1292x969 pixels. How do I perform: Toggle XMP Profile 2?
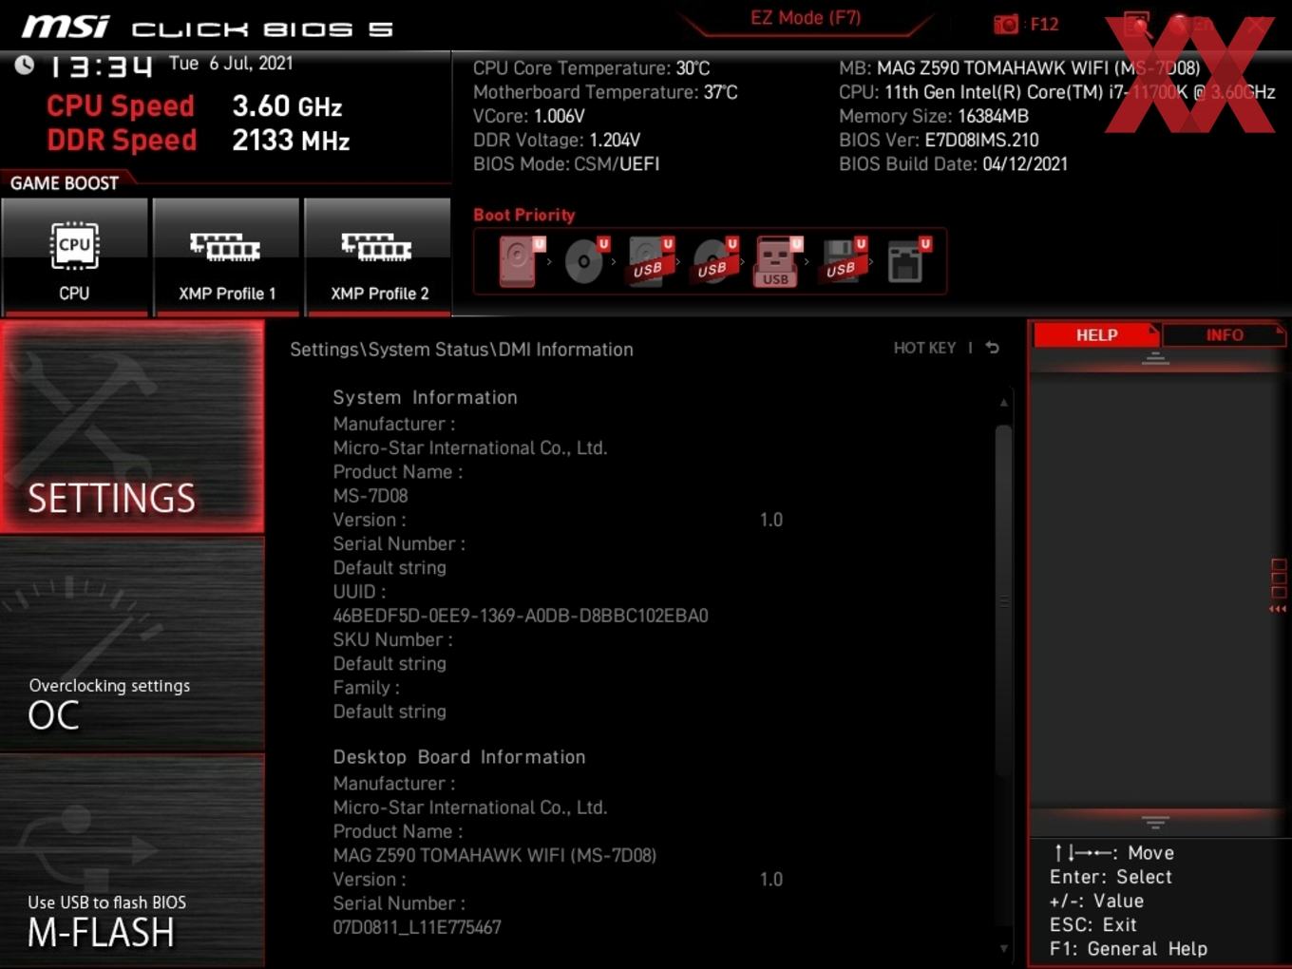[x=378, y=256]
